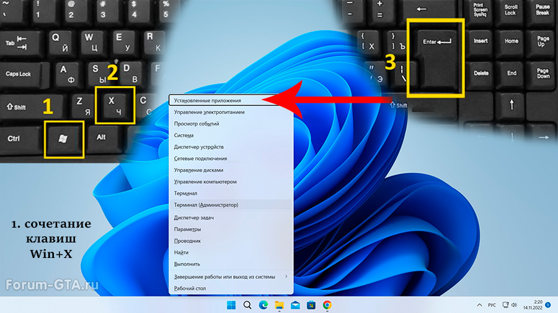The image size is (558, 313).
Task: Click the taskbar Search magnifier icon
Action: click(247, 305)
